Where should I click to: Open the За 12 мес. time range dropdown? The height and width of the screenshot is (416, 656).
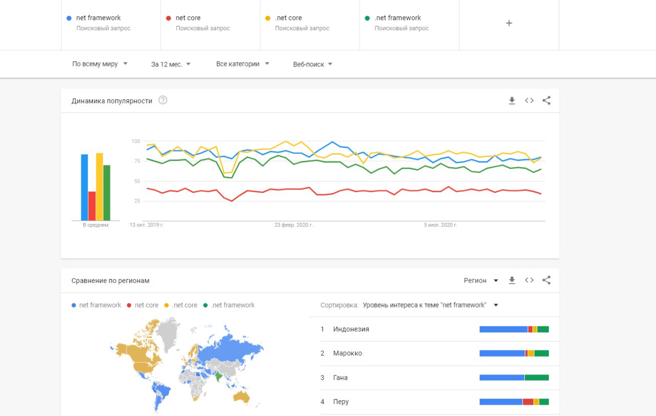tap(171, 64)
